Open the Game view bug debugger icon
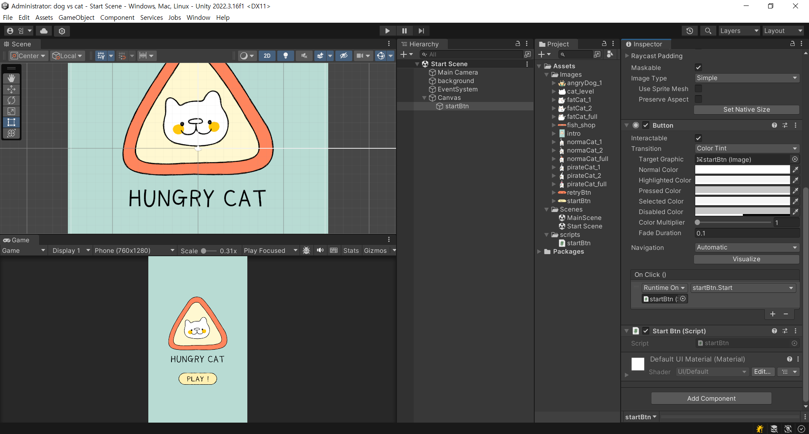 coord(307,251)
